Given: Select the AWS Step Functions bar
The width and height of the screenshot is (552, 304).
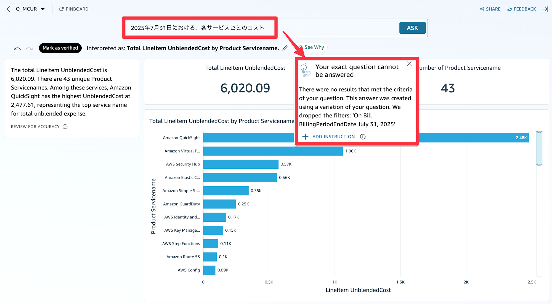Looking at the screenshot, I should (211, 244).
